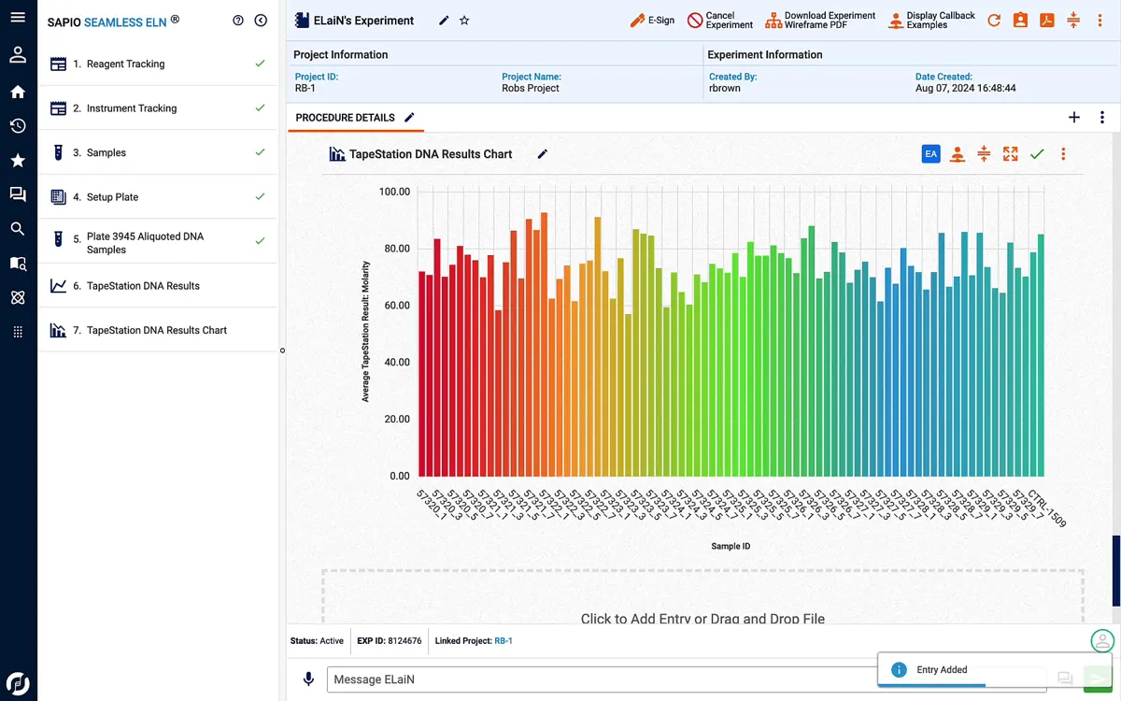Open the chart entry three-dot options menu
The width and height of the screenshot is (1121, 701).
point(1063,154)
